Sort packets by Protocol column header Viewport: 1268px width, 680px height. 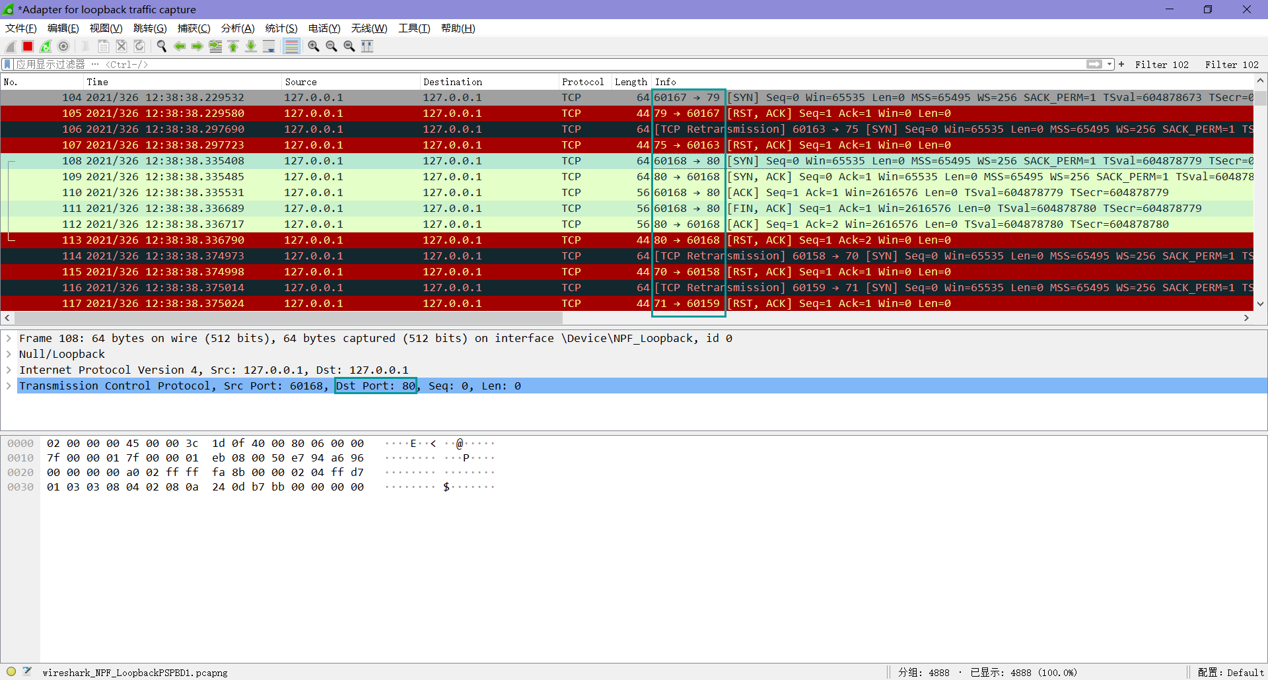pyautogui.click(x=585, y=82)
